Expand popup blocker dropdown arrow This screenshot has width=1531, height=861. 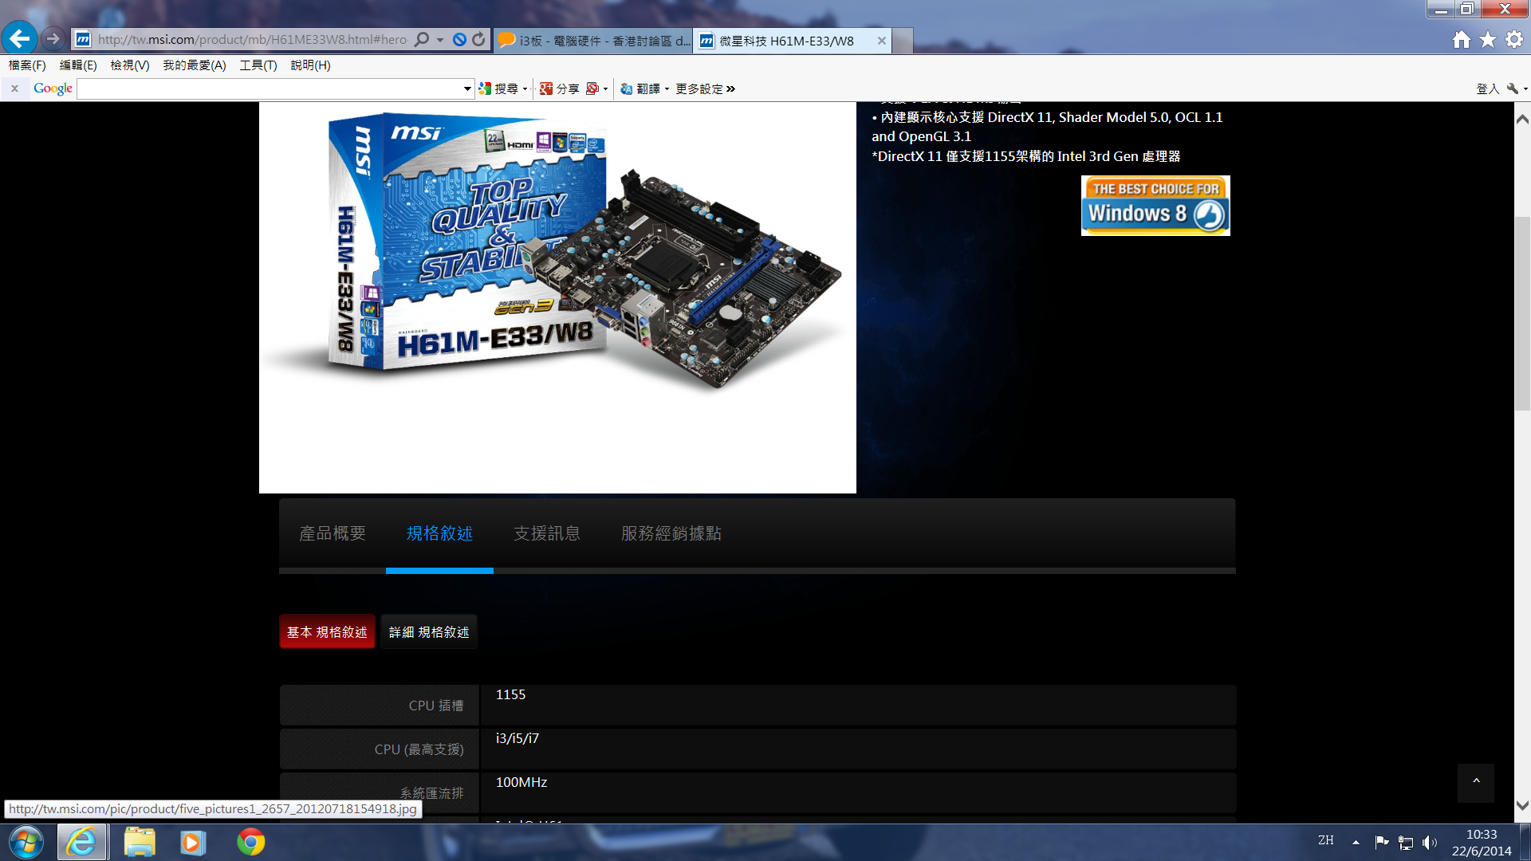pyautogui.click(x=606, y=88)
